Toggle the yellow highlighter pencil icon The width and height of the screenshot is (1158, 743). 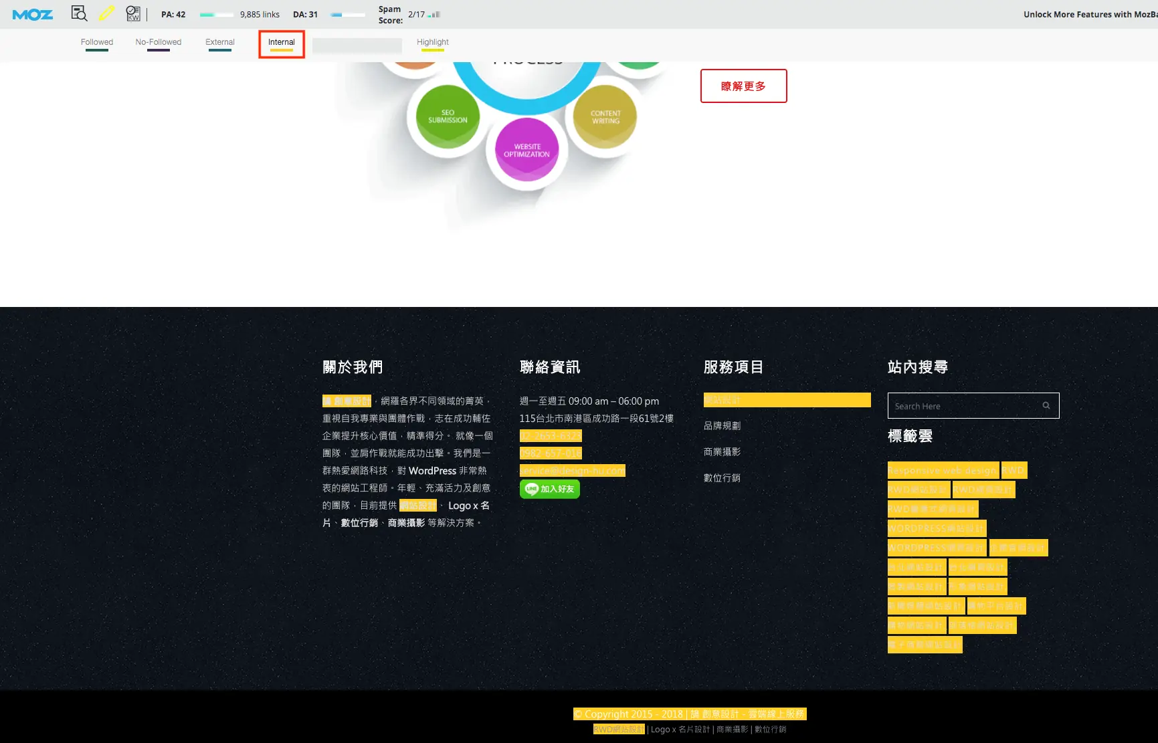[106, 13]
